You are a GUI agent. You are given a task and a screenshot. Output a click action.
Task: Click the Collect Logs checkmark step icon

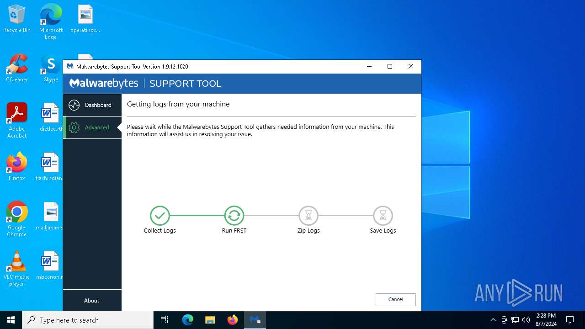click(160, 215)
